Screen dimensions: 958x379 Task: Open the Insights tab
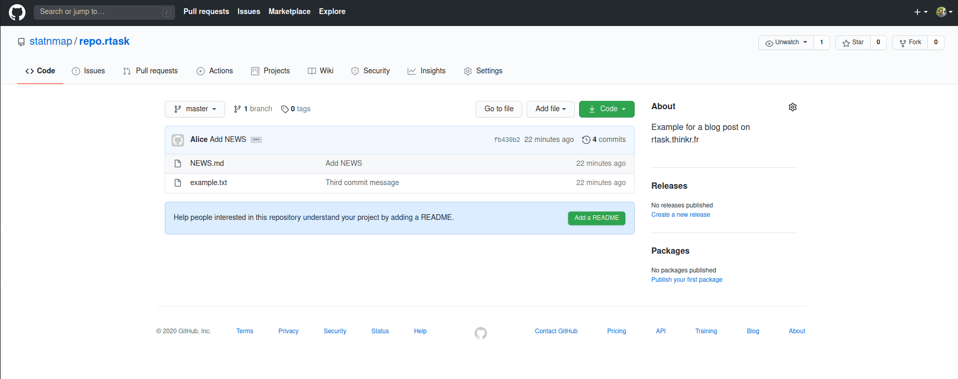(x=427, y=71)
